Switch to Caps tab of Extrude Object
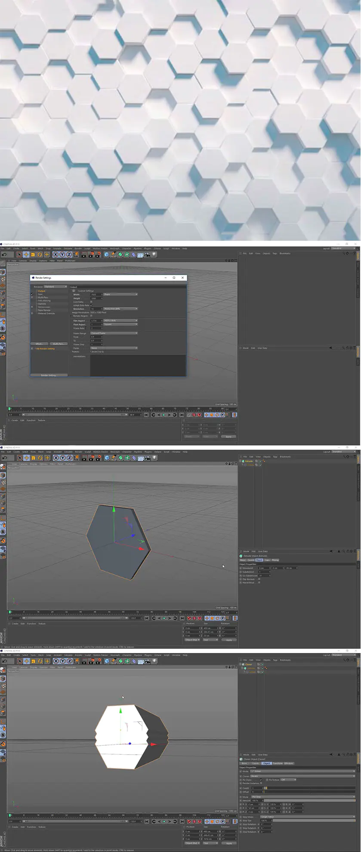 pos(267,560)
